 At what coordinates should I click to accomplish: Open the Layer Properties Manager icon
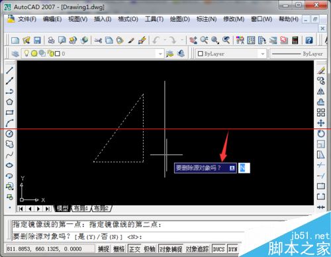point(15,54)
